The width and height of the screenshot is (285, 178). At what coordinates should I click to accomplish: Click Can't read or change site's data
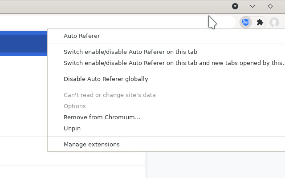tap(110, 95)
